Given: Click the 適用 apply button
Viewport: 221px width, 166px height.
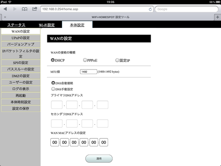Looking at the screenshot, I should [99, 158].
